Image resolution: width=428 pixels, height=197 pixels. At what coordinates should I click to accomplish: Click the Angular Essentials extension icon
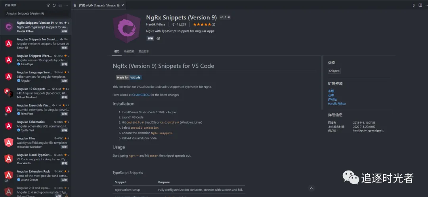pos(9,109)
